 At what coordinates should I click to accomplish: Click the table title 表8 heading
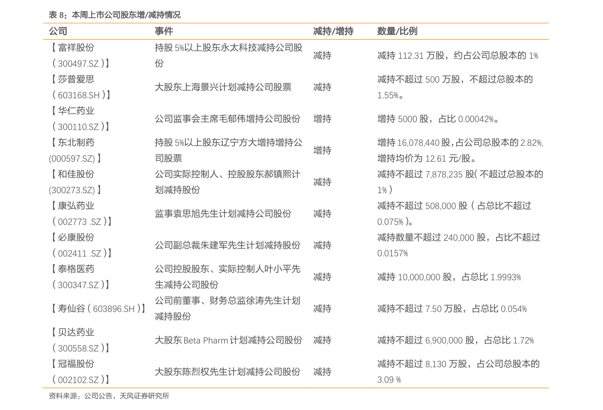[x=114, y=15]
